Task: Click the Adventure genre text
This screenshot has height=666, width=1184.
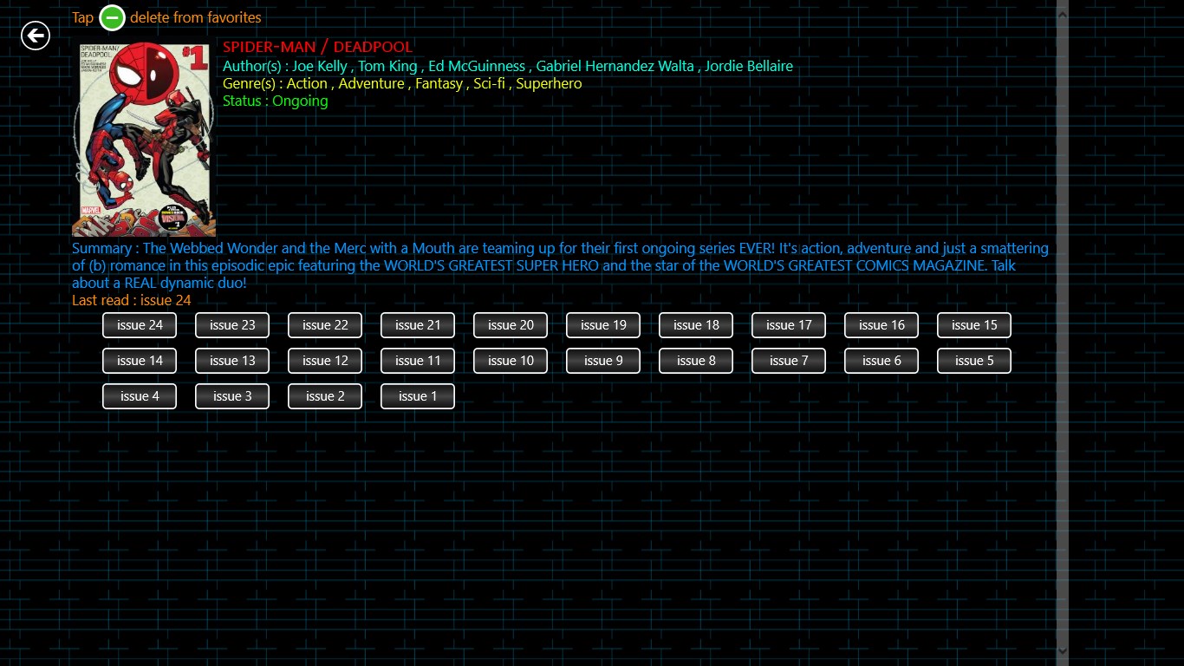Action: 371,83
